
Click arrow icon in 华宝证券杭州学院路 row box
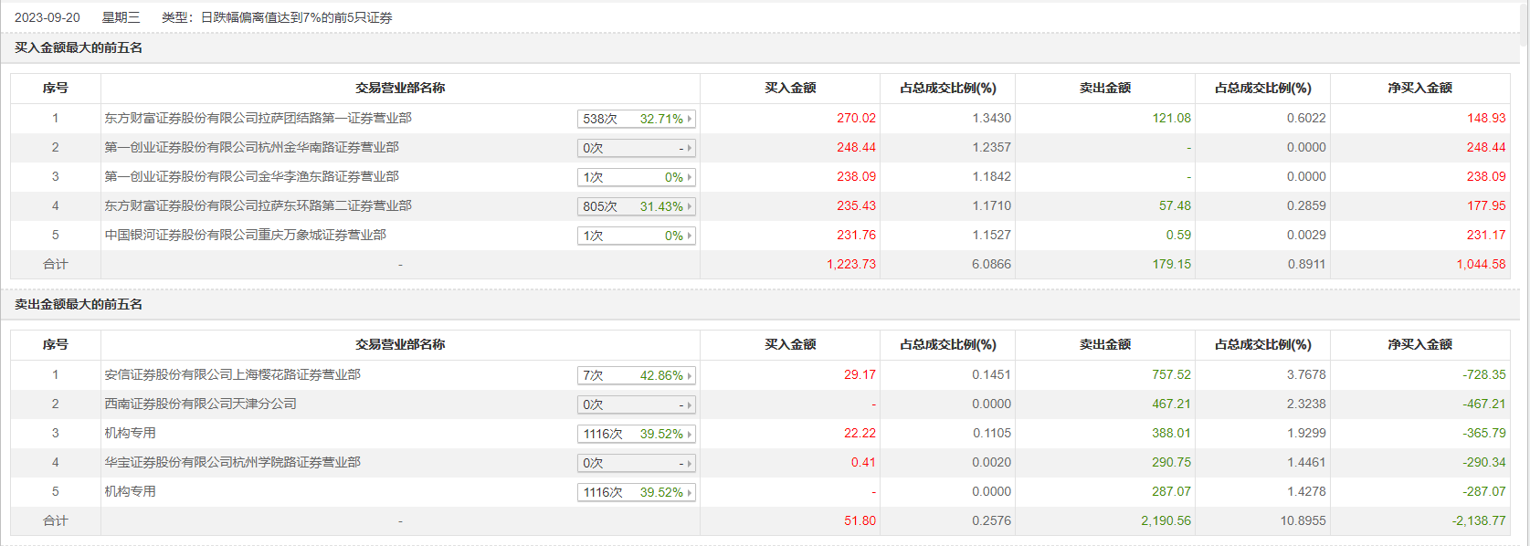point(690,463)
